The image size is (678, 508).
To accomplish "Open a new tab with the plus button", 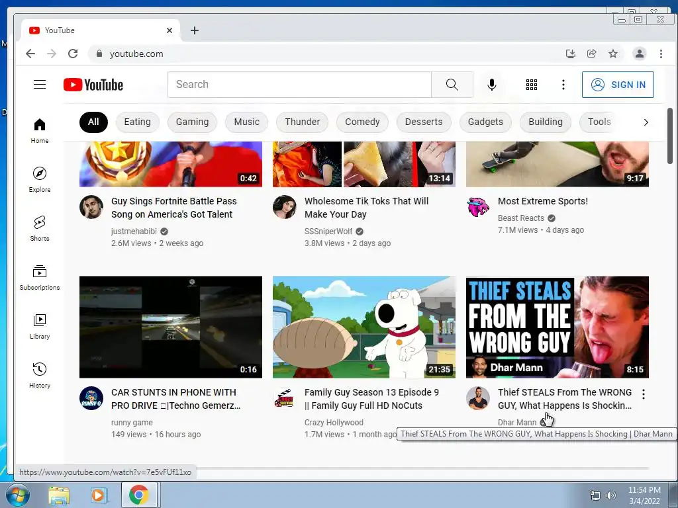I will click(195, 30).
